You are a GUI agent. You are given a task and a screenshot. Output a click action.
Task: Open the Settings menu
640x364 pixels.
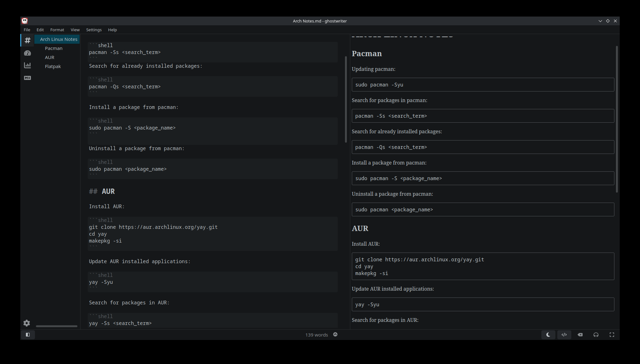[94, 30]
